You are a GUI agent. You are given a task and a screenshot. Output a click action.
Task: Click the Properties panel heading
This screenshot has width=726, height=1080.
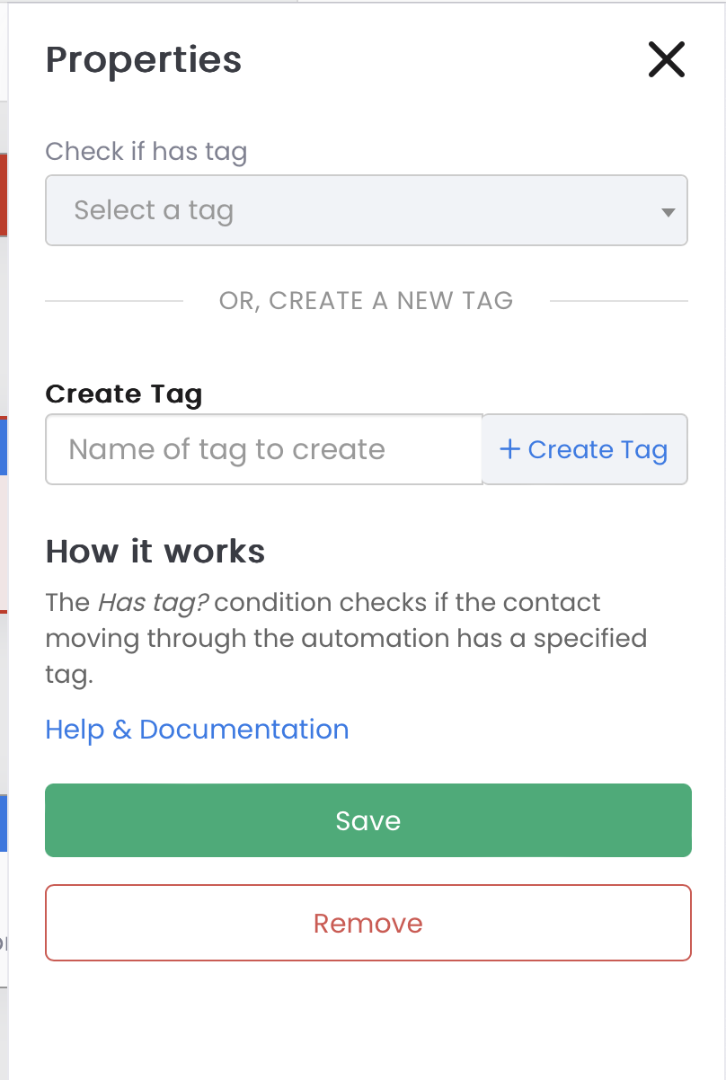(144, 60)
